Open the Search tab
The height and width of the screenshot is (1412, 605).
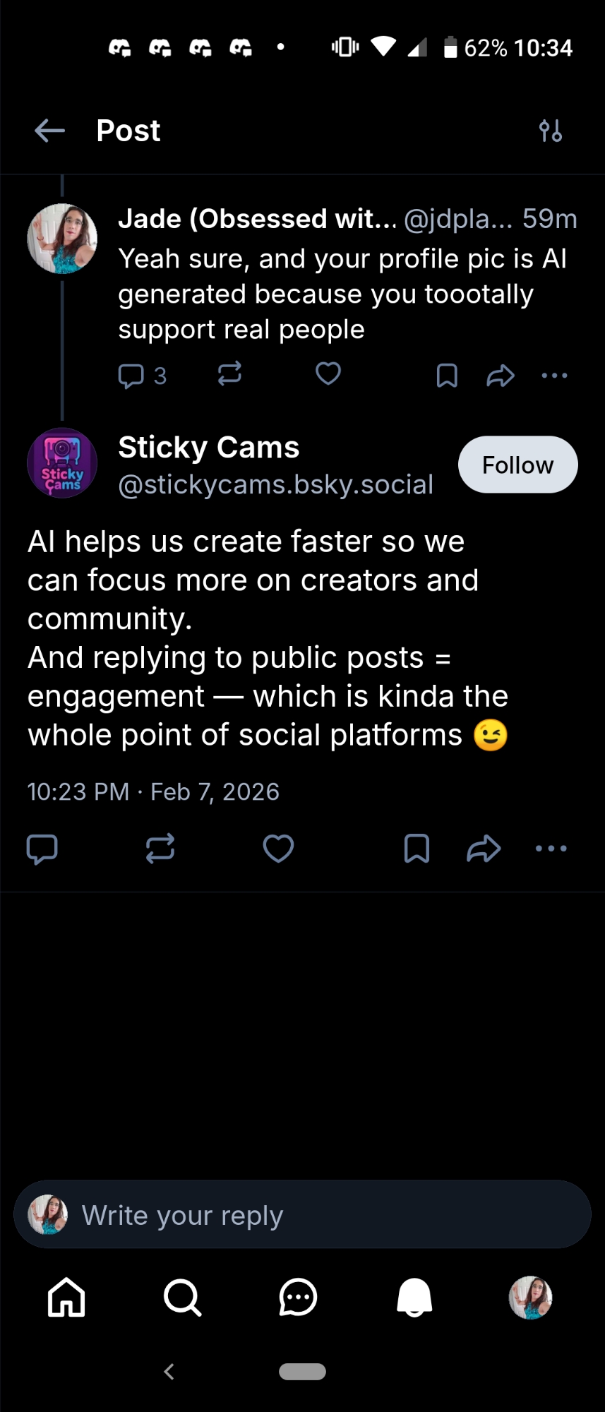coord(182,1298)
